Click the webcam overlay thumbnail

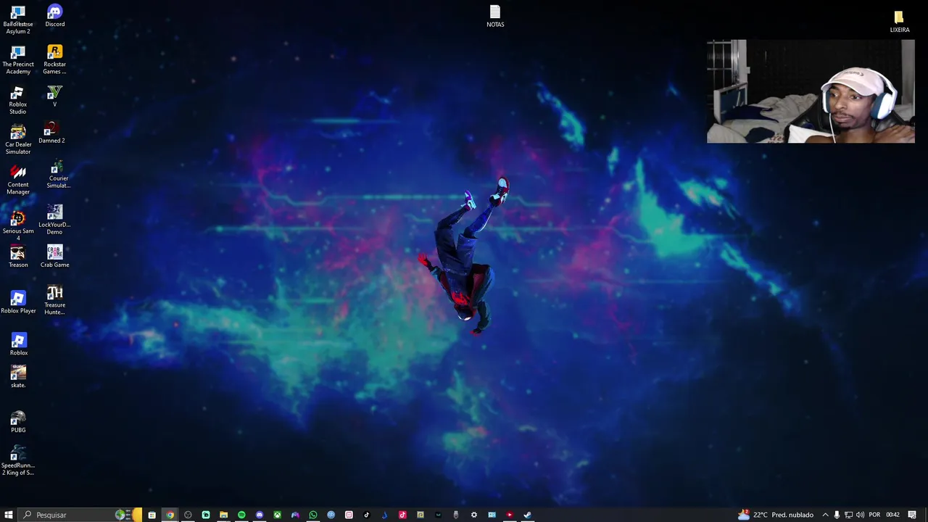pos(811,91)
